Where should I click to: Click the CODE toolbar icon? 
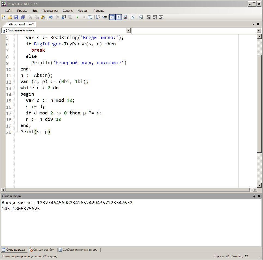click(141, 17)
